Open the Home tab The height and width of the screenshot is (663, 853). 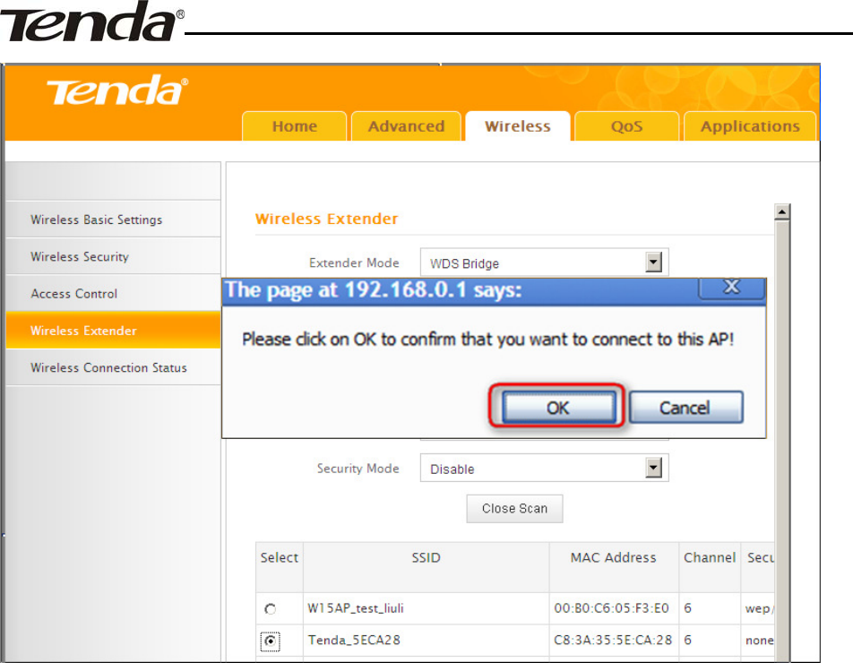pos(294,126)
